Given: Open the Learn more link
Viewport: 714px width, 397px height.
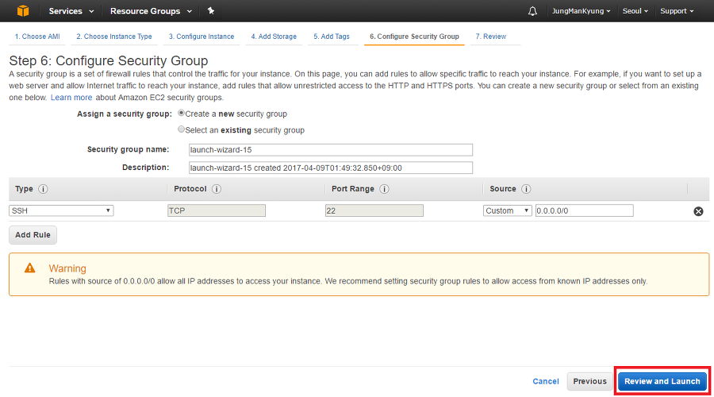Looking at the screenshot, I should click(71, 97).
